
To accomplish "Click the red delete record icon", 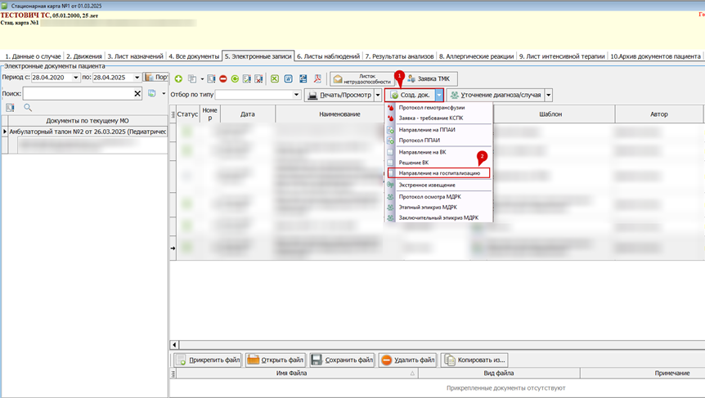I will [223, 78].
